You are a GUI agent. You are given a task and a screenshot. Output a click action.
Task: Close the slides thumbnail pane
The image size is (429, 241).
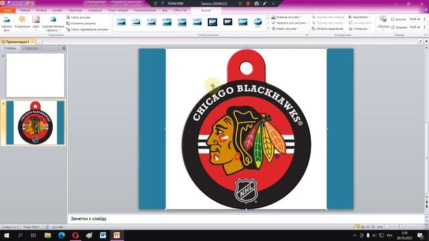64,48
